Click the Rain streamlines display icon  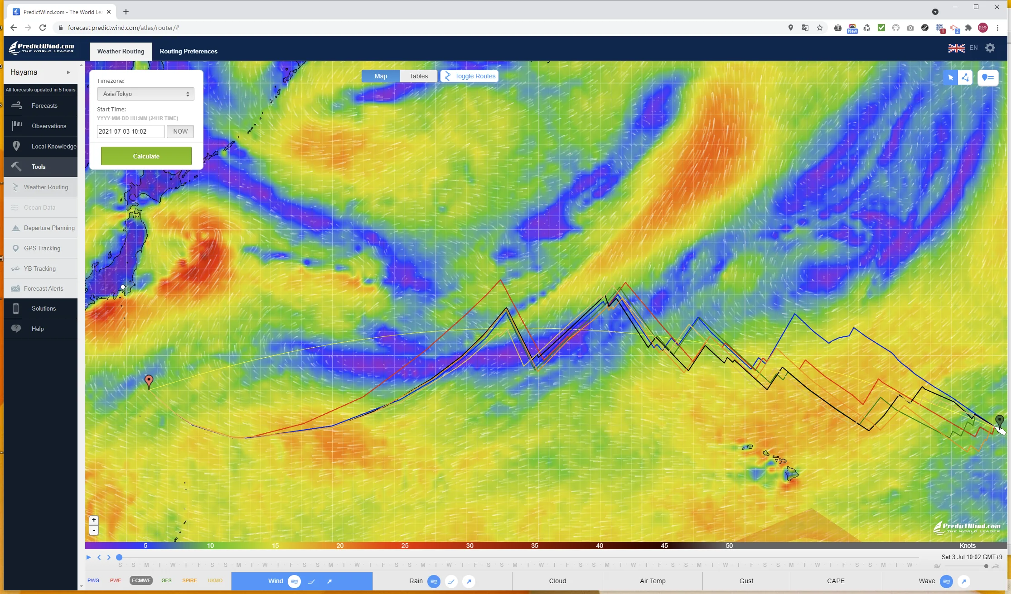(434, 581)
